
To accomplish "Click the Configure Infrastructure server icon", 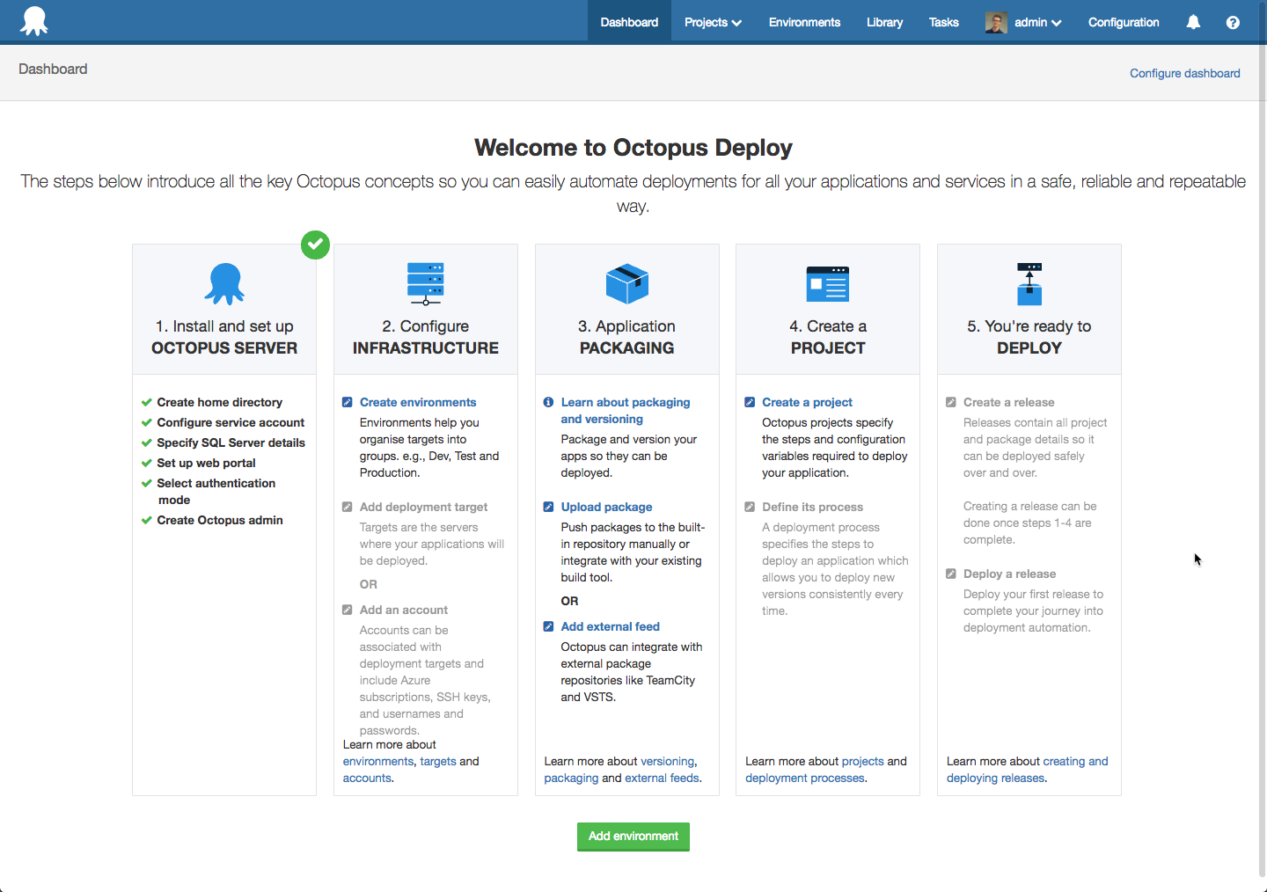I will click(426, 283).
